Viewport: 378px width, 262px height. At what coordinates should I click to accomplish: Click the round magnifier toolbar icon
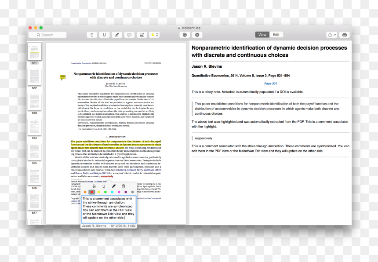[x=197, y=35]
